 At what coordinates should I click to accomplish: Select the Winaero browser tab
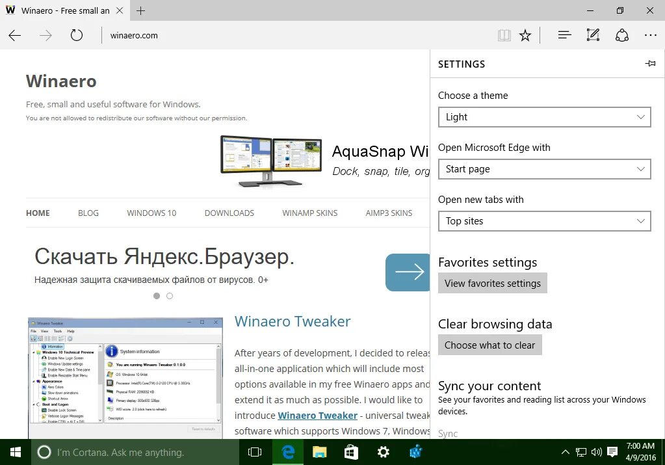pos(65,10)
